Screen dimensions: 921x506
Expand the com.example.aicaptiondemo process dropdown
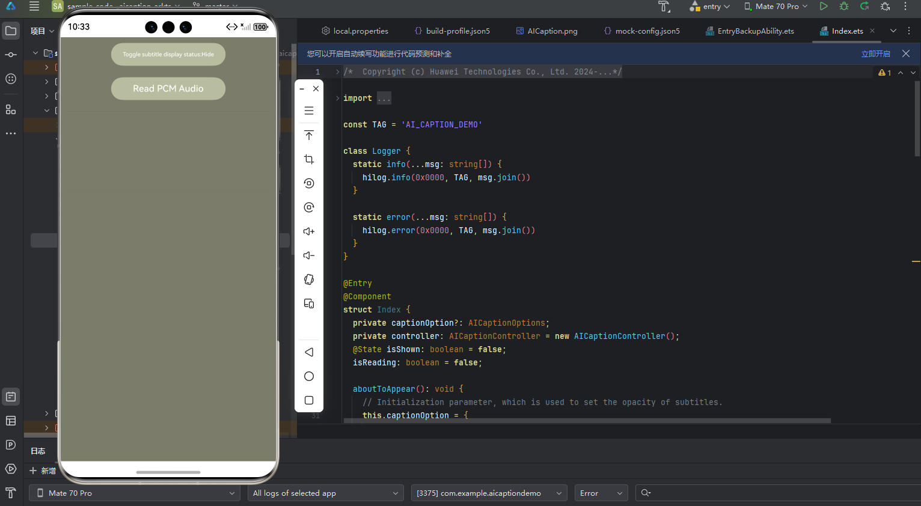(489, 493)
